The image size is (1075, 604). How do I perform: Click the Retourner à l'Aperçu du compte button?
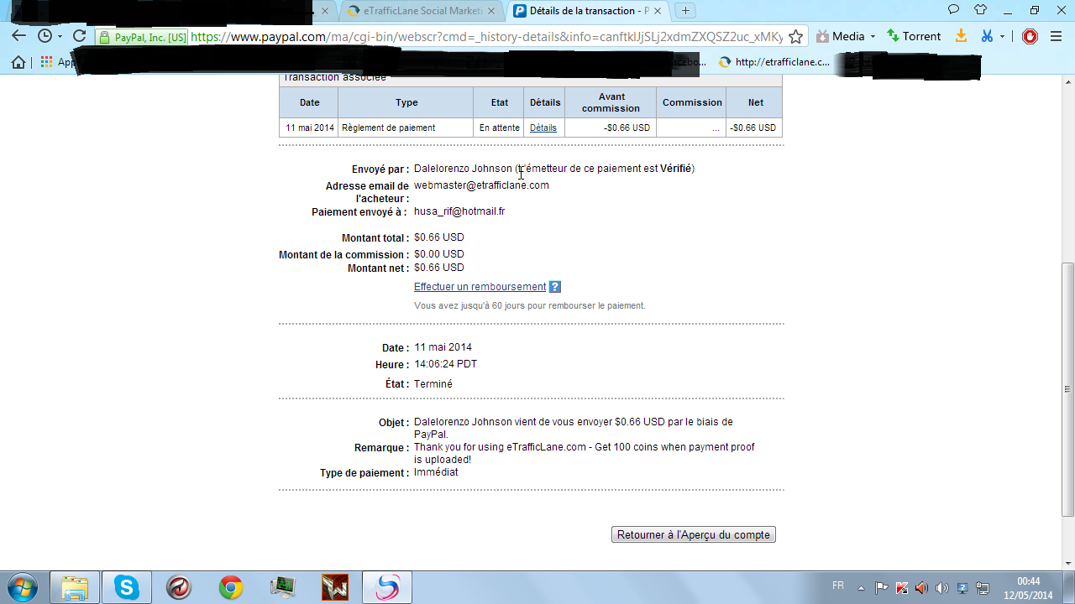tap(694, 534)
